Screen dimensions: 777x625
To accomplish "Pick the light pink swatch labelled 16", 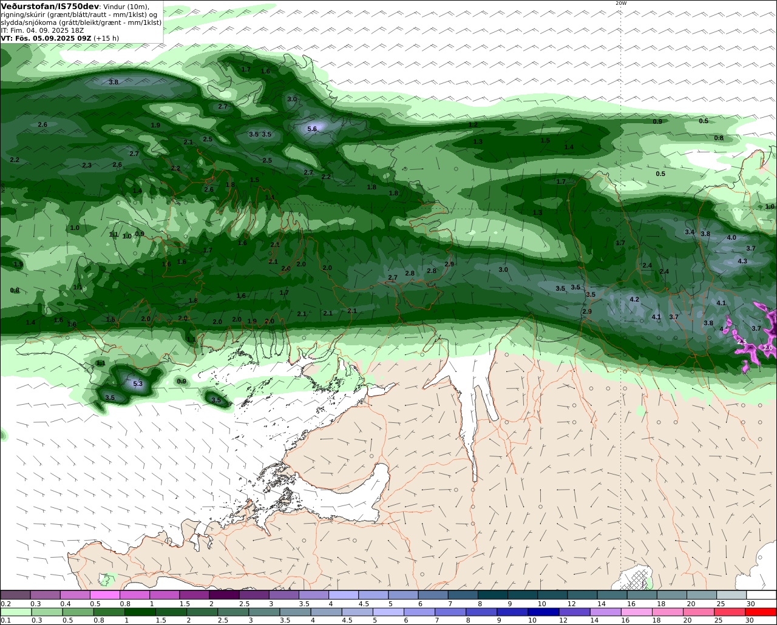I will pyautogui.click(x=637, y=612).
